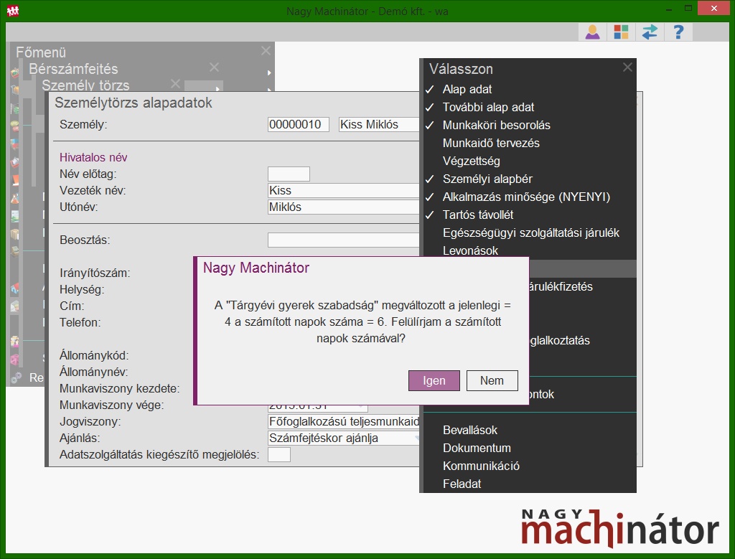This screenshot has height=559, width=735.
Task: Click the gears icon beside Re
Action: 16,377
